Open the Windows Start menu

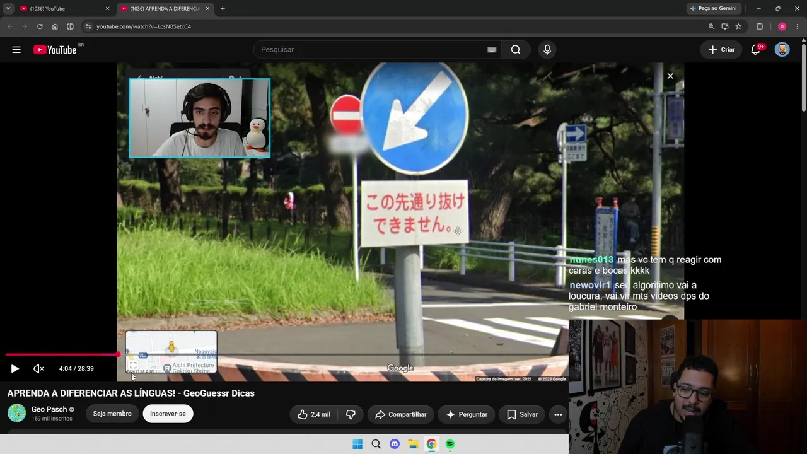(357, 445)
